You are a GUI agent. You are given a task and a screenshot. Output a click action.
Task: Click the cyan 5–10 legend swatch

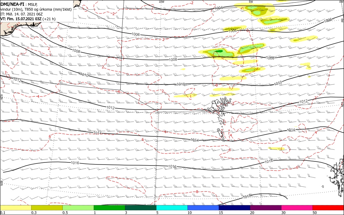tap(172, 208)
